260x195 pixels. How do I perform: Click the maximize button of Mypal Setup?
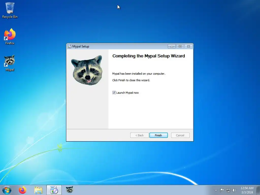(180, 46)
